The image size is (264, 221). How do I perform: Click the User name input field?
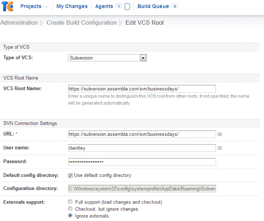coord(142,148)
